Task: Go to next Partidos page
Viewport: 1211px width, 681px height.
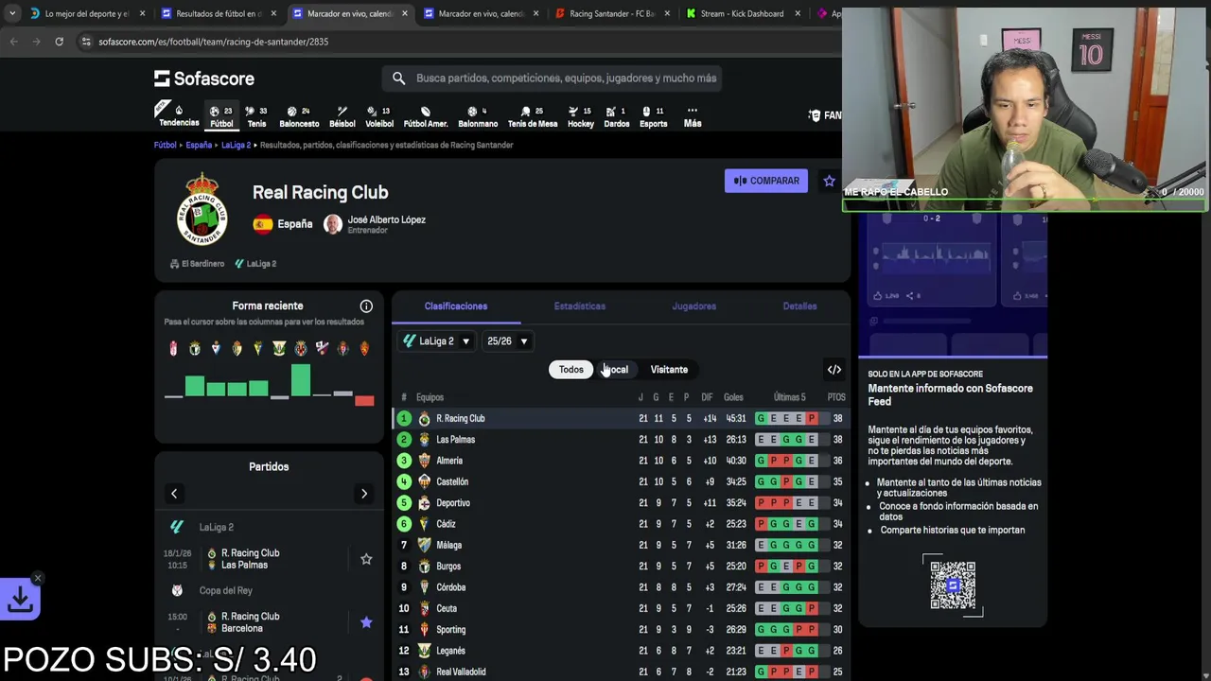Action: (x=364, y=494)
